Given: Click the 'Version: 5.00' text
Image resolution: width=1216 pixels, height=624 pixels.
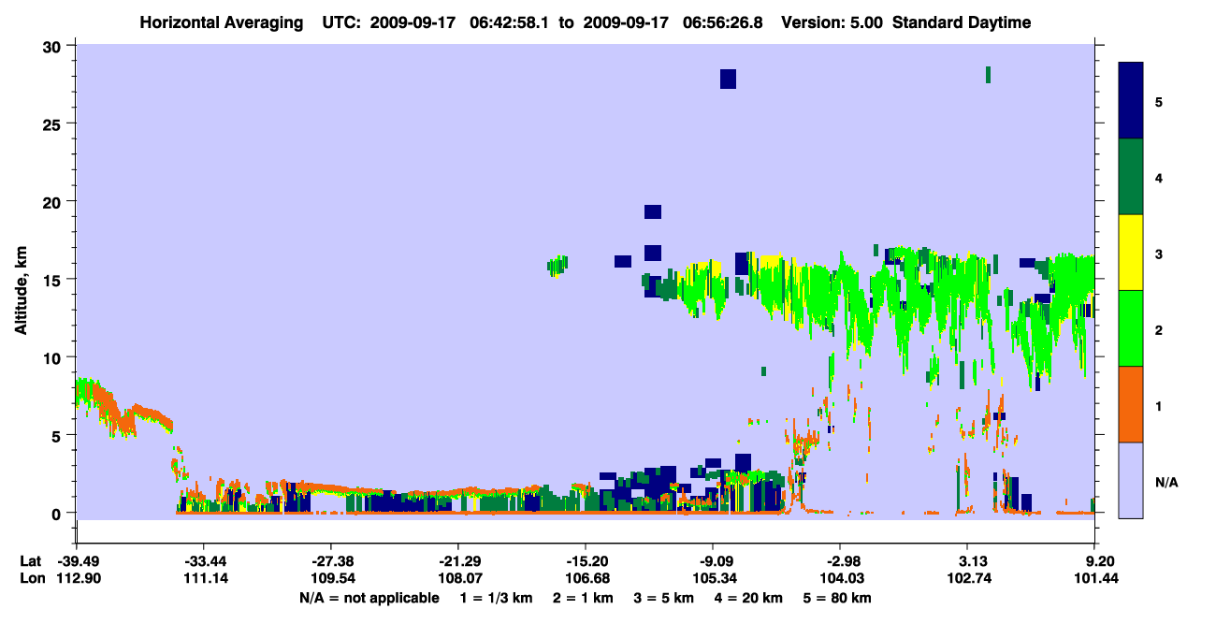Looking at the screenshot, I should coord(832,22).
